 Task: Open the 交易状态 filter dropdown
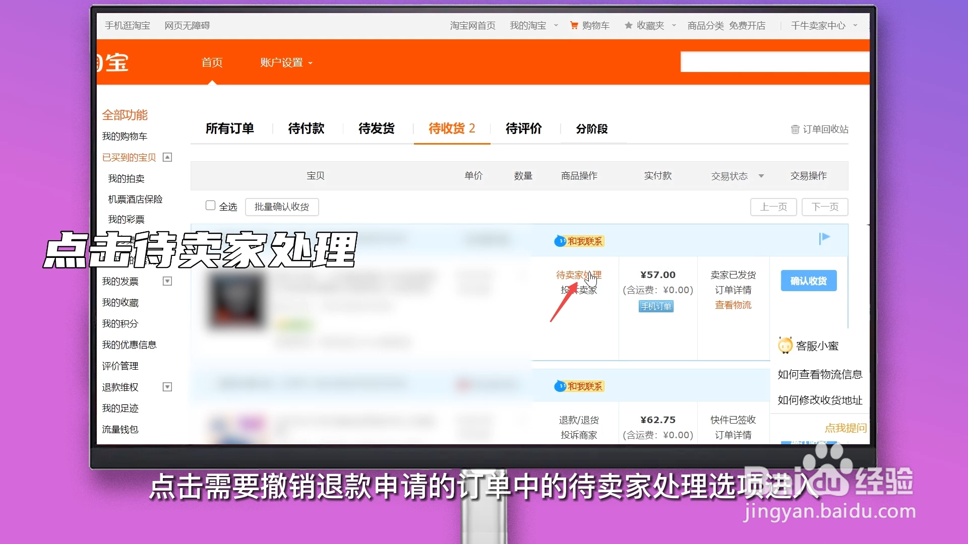pos(761,176)
